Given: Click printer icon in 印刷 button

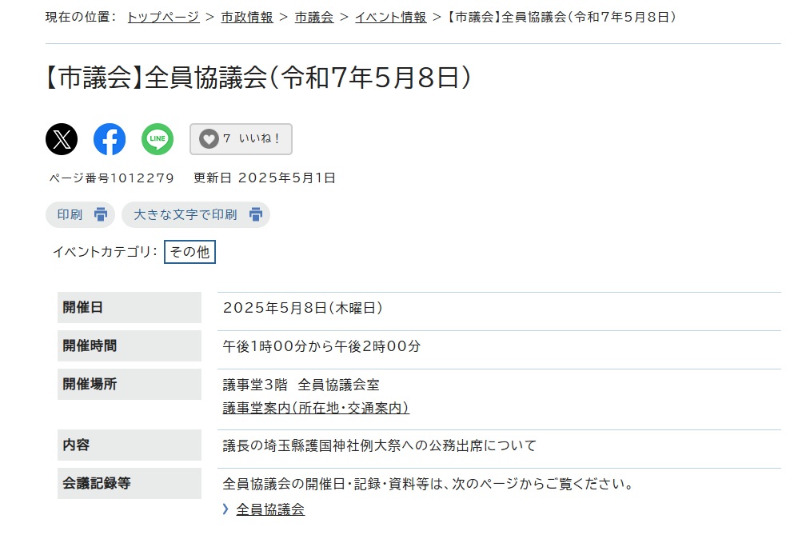Looking at the screenshot, I should [x=101, y=214].
